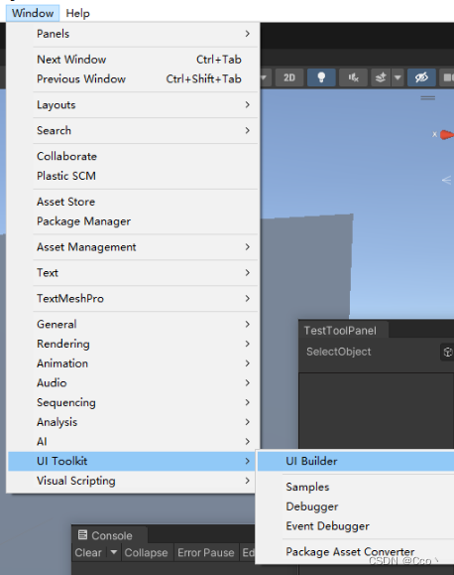Open the Help menu
Screen dimensions: 454x575
tap(77, 13)
